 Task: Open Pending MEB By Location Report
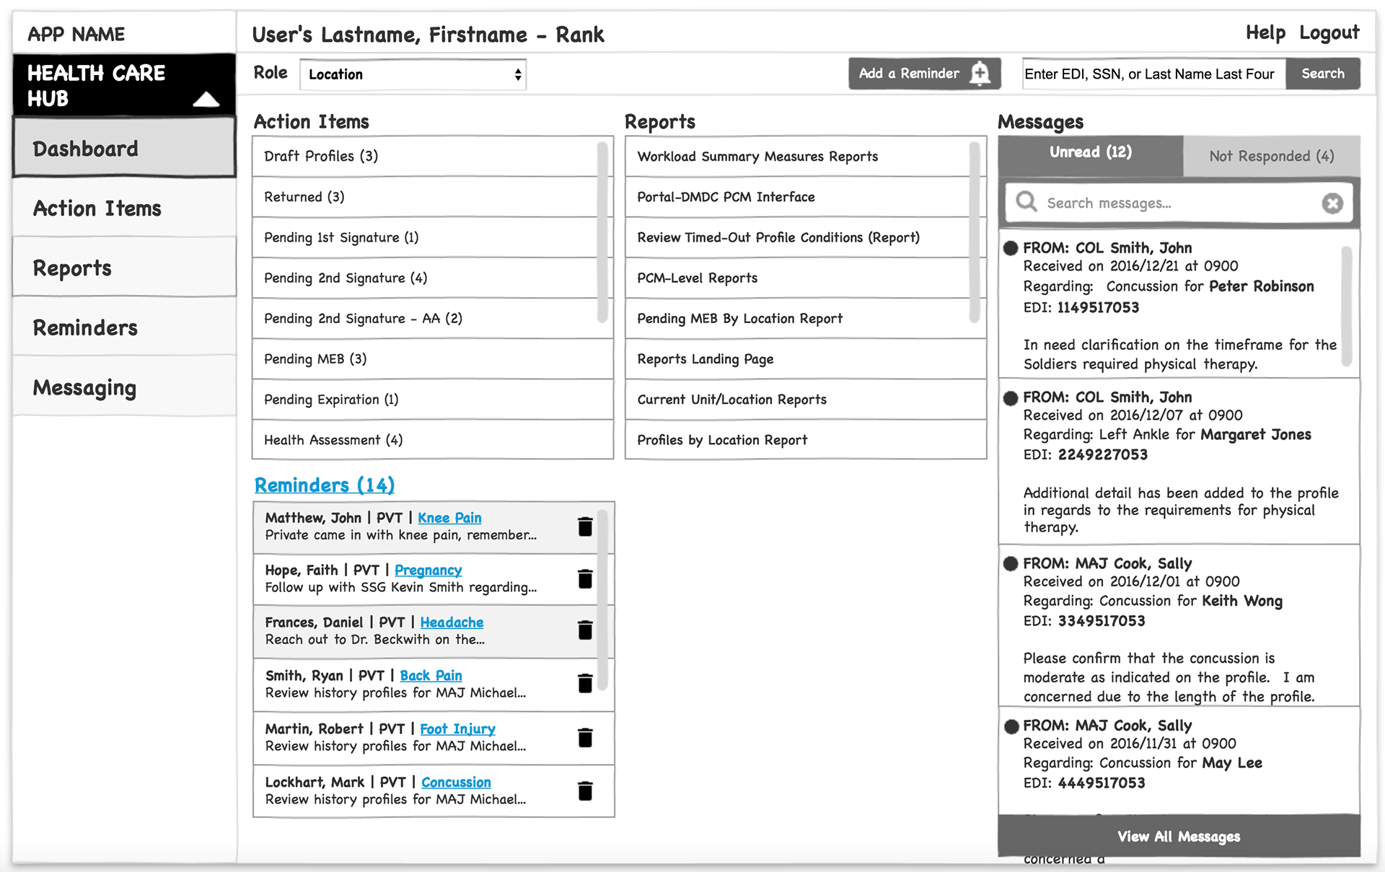[806, 318]
